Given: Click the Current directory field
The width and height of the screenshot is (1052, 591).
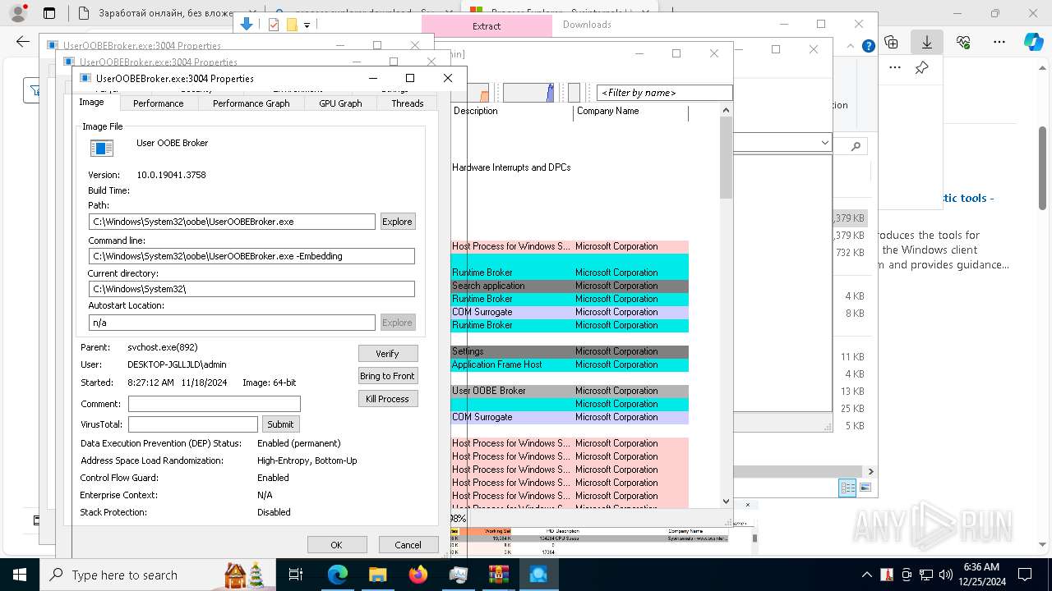Looking at the screenshot, I should [x=251, y=289].
